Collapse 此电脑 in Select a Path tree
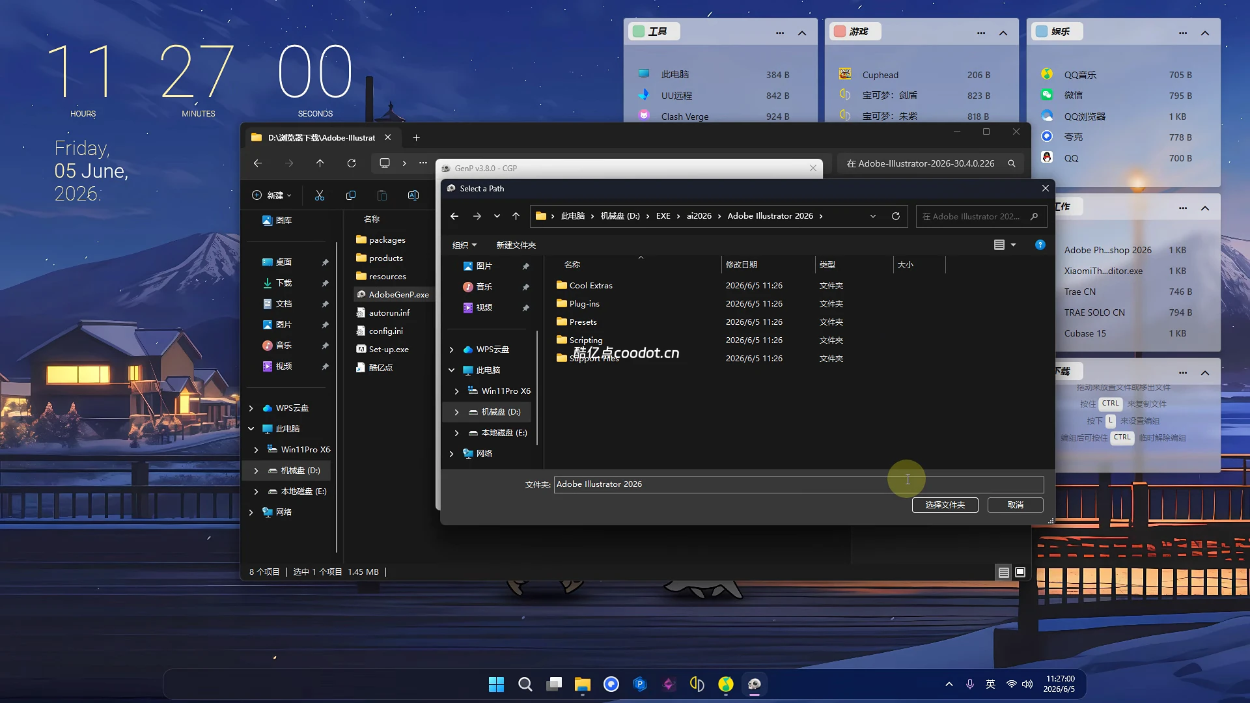The height and width of the screenshot is (703, 1250). point(451,370)
